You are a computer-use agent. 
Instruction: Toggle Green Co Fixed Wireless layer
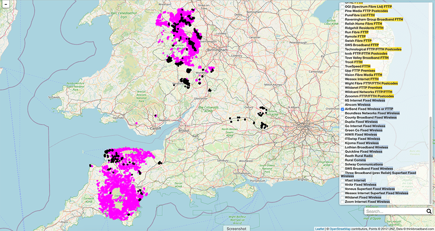click(x=343, y=130)
